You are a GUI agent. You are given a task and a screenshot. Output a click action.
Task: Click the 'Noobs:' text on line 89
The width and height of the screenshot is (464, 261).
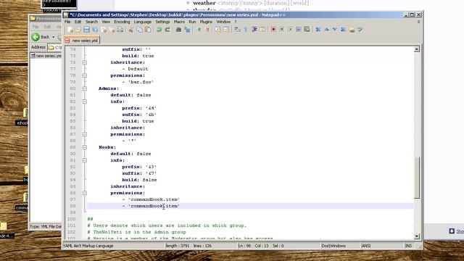point(107,147)
